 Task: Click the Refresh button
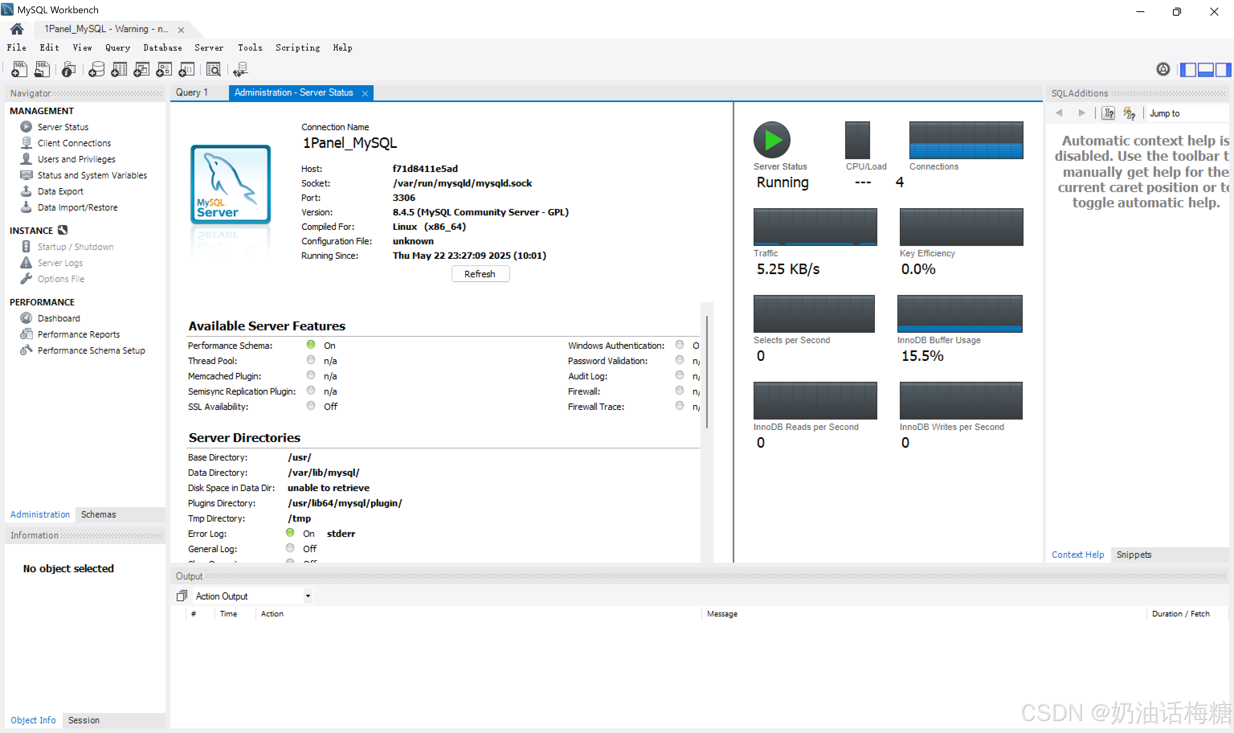point(480,274)
